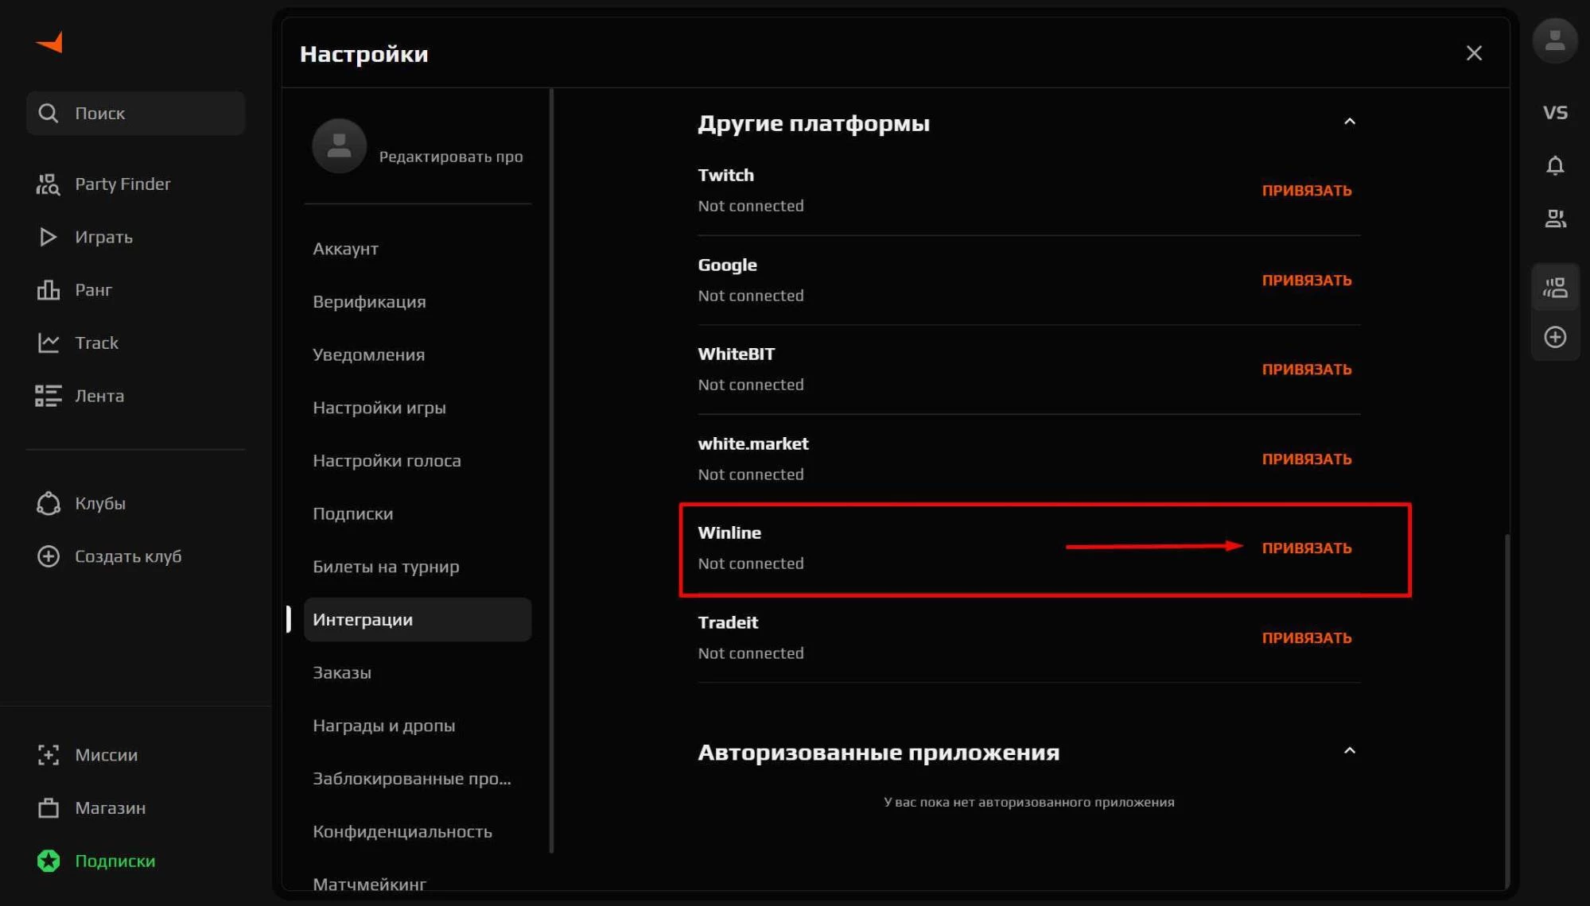Viewport: 1590px width, 906px height.
Task: Click the play triangle icon beside Играть
Action: pos(48,237)
